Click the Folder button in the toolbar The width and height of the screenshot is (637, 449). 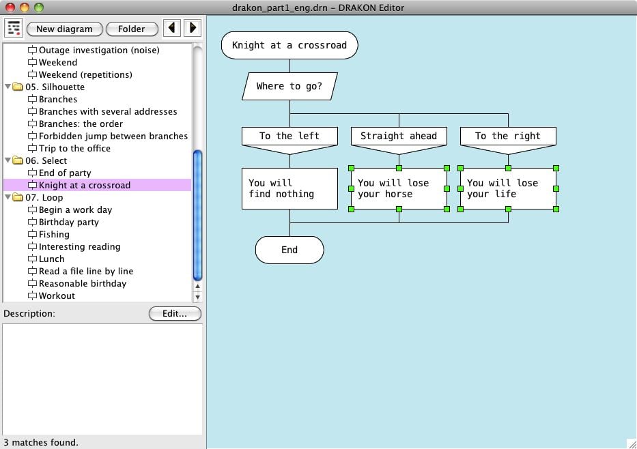coord(132,29)
